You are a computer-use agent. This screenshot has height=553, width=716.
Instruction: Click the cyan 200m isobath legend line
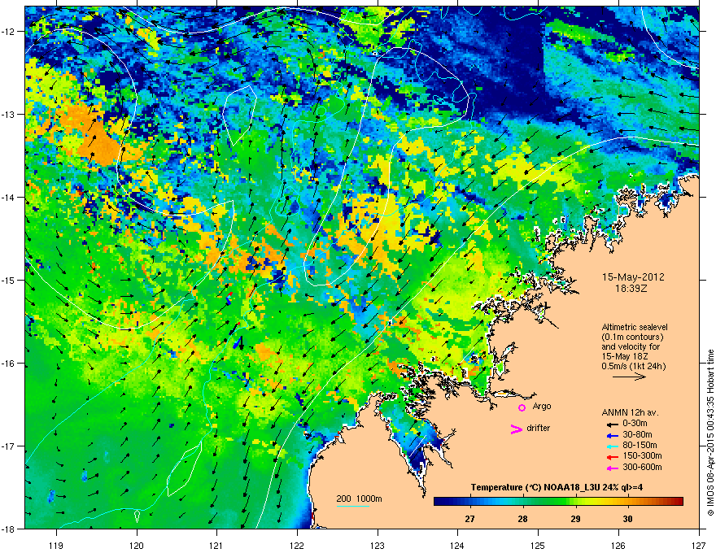pyautogui.click(x=353, y=507)
